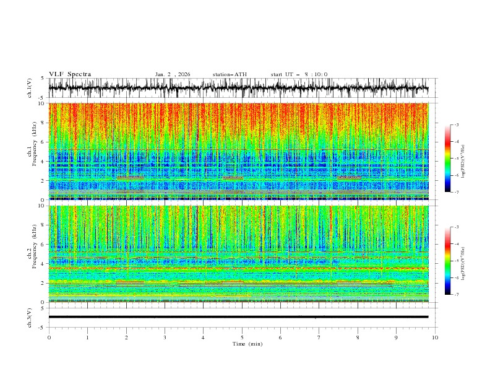Screen dimensions: 490x379
Task: Click the ch.3 flat black waveform trace
Action: coord(238,317)
